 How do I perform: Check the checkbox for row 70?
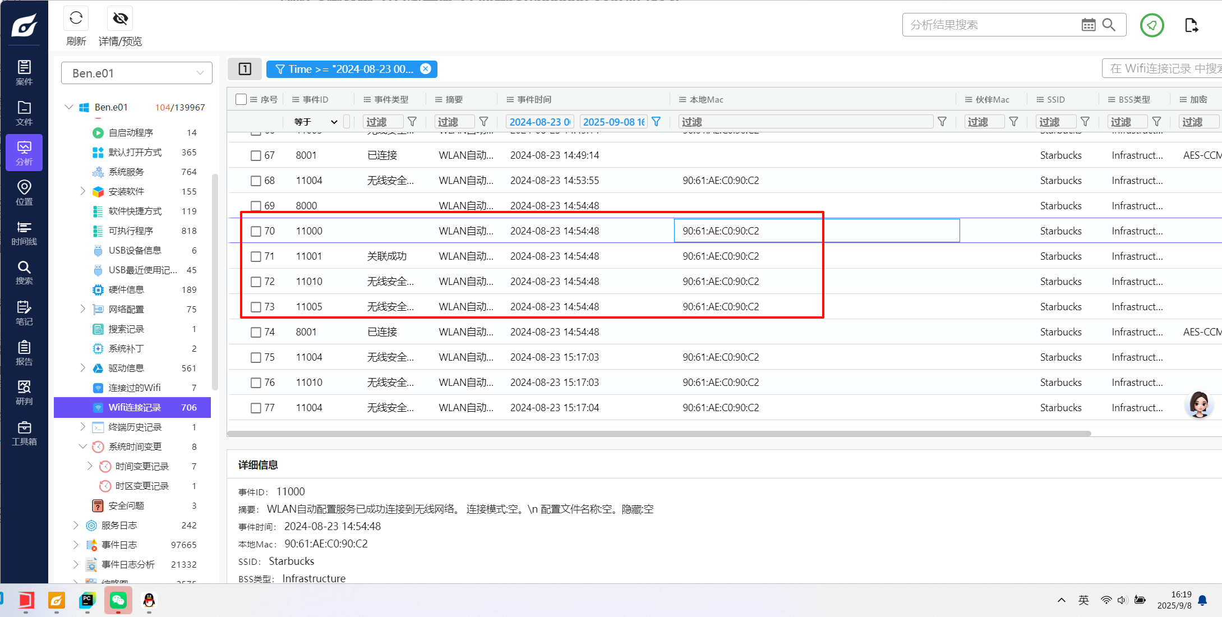[x=256, y=231]
